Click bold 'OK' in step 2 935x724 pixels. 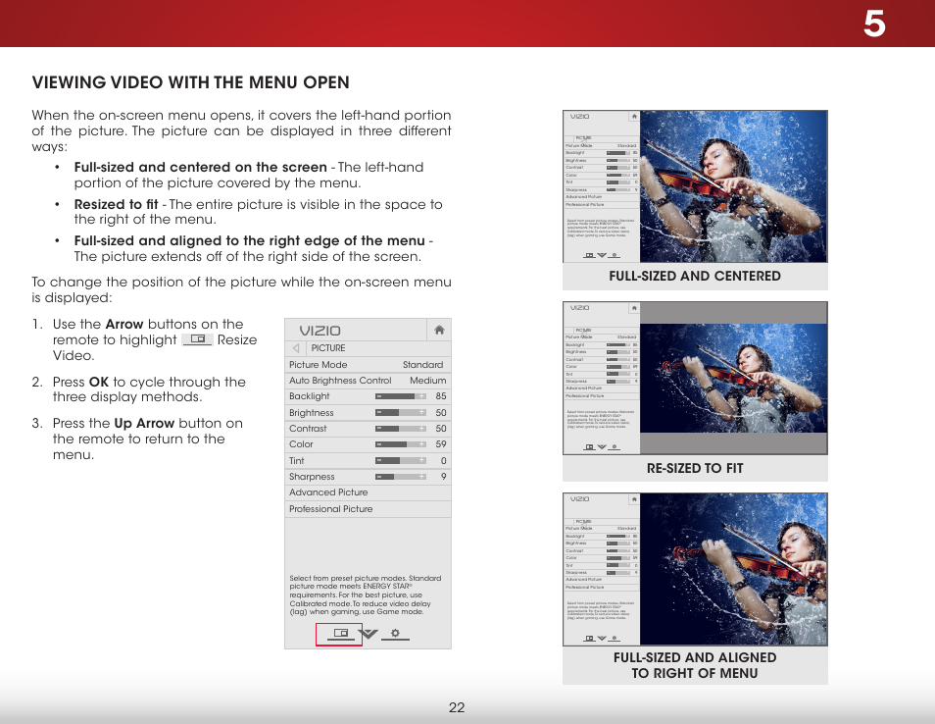click(99, 382)
